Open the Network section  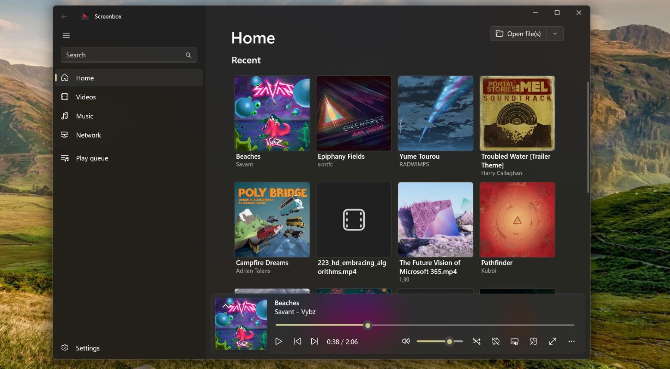click(129, 135)
